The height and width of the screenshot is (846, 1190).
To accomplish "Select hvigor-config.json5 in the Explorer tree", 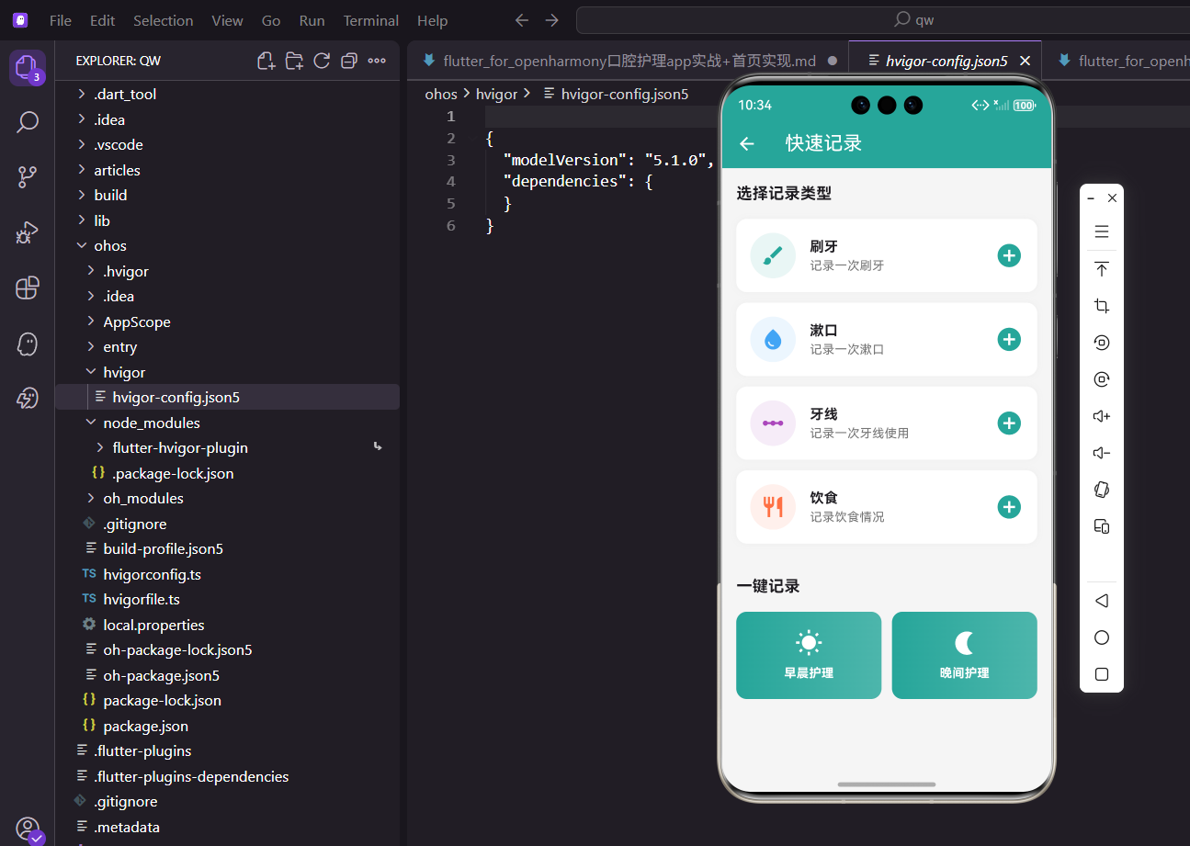I will coord(227,397).
